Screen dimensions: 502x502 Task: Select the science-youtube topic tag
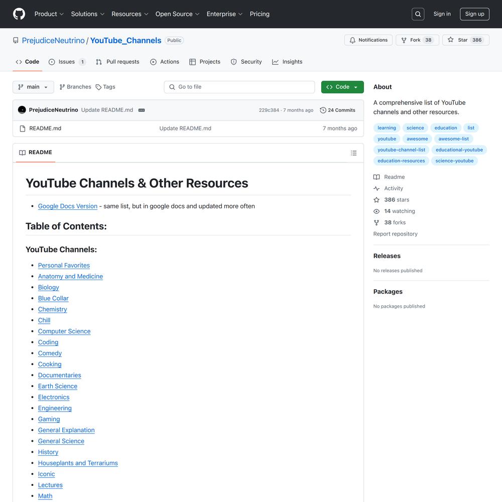pos(454,161)
